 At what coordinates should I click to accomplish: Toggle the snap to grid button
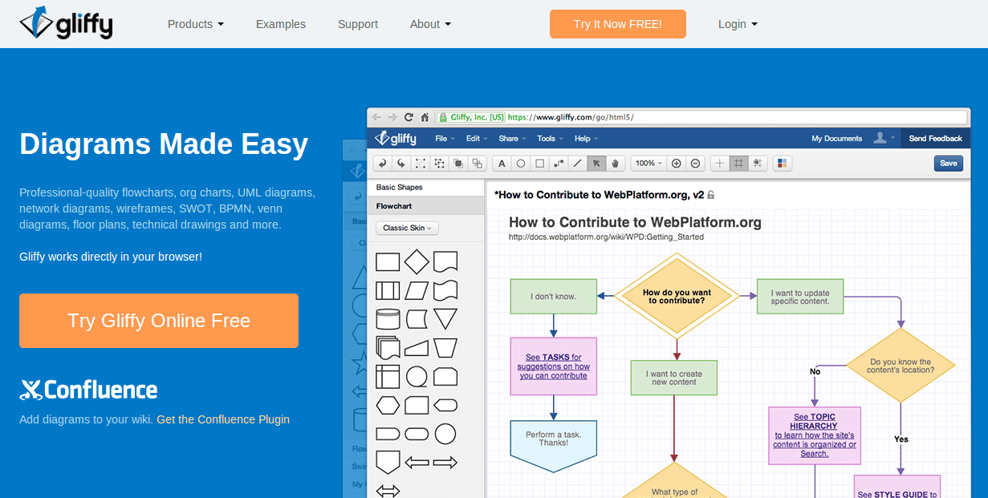[x=758, y=164]
